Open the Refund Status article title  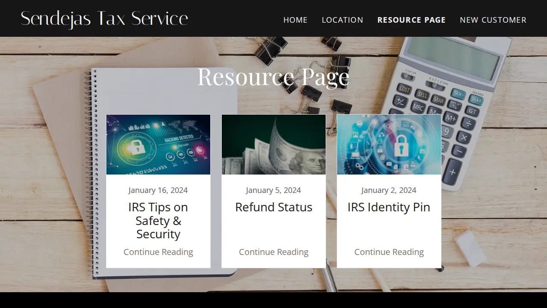point(273,207)
